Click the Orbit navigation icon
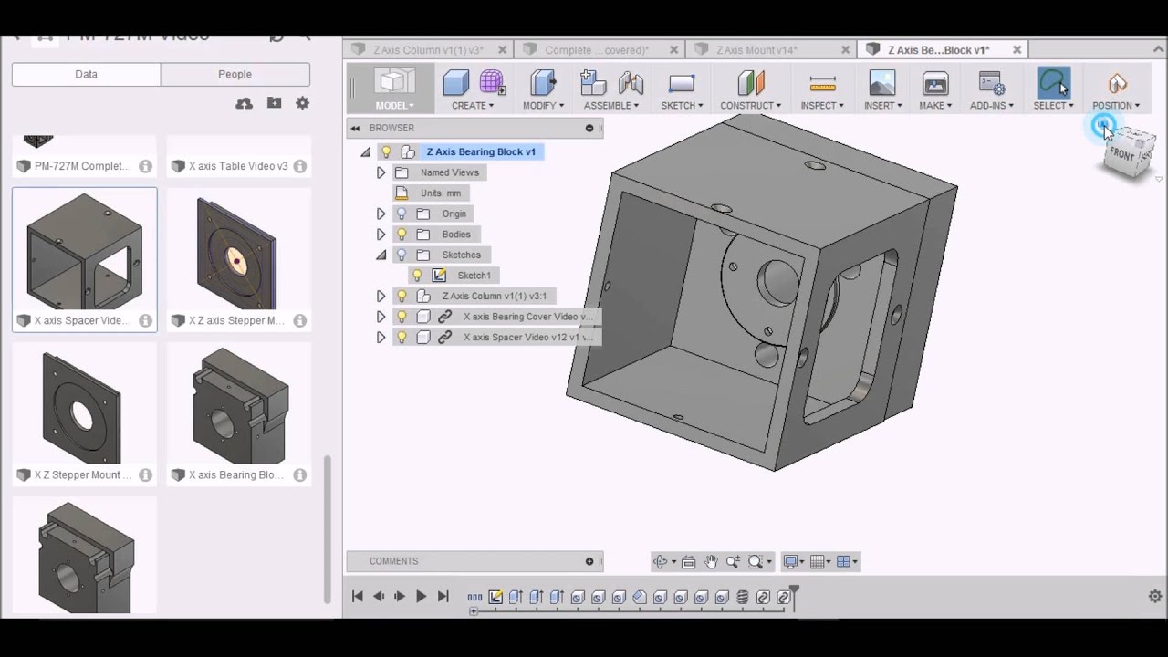The width and height of the screenshot is (1168, 657). [660, 562]
